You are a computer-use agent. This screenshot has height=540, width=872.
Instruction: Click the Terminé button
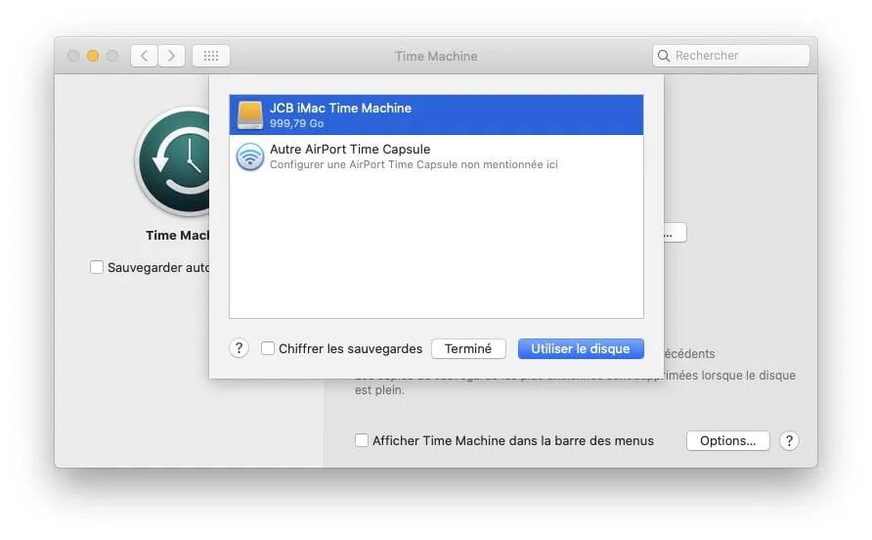(468, 348)
